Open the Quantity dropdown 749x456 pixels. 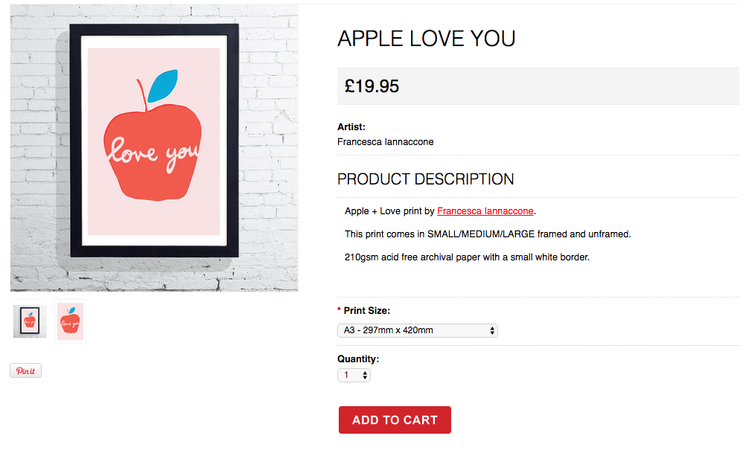(354, 376)
